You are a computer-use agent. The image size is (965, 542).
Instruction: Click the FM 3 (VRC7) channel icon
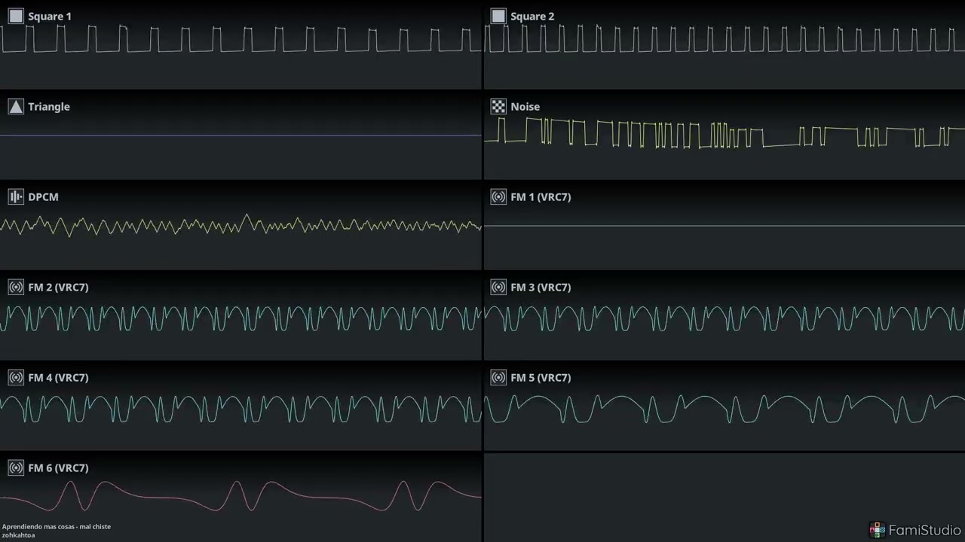(498, 287)
